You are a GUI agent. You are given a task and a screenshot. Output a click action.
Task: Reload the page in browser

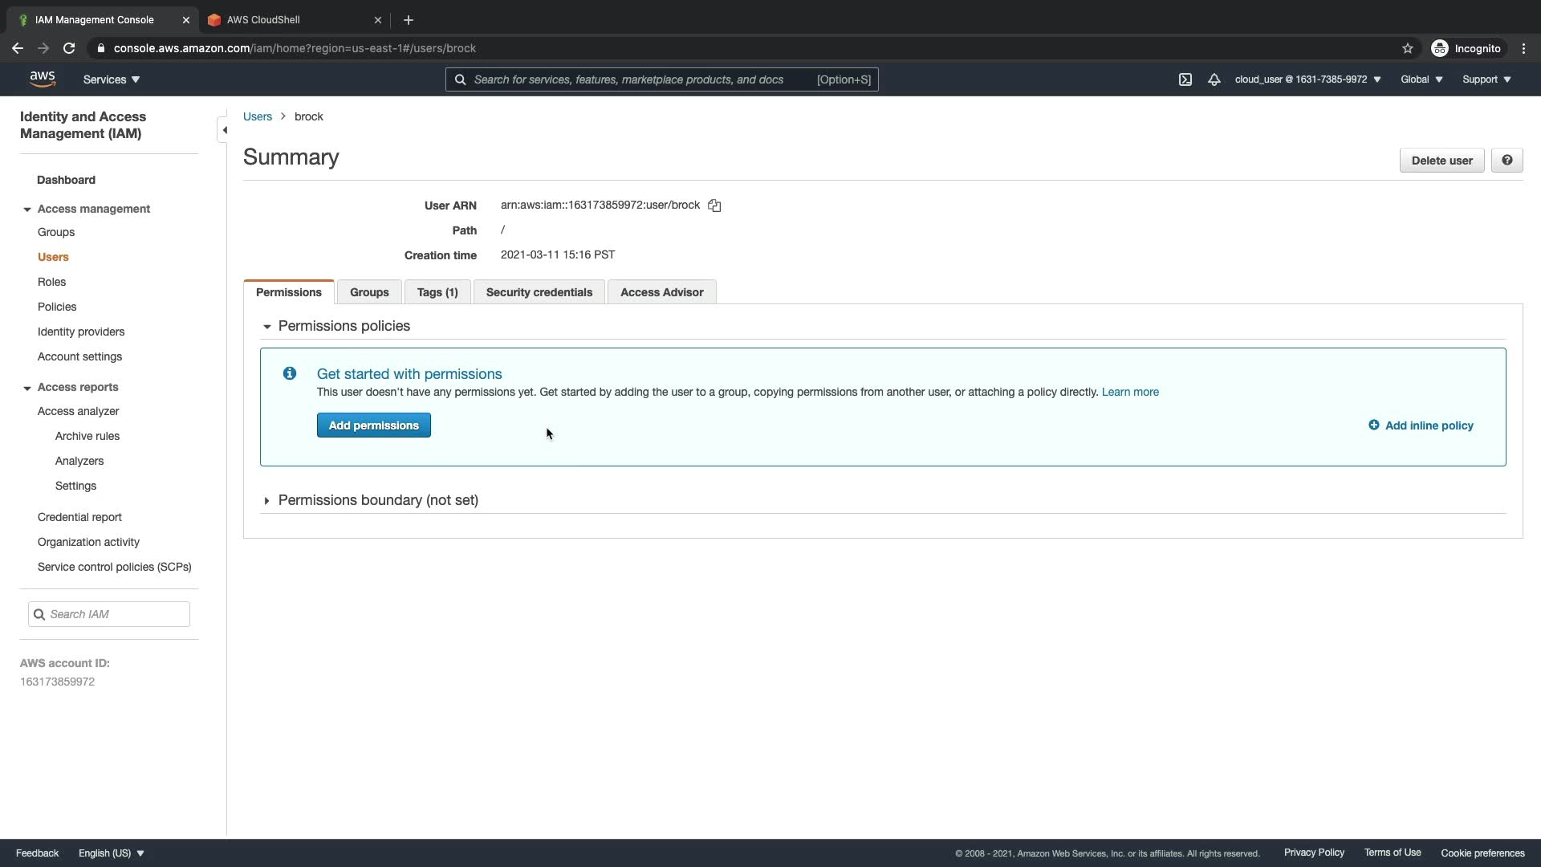pos(69,48)
